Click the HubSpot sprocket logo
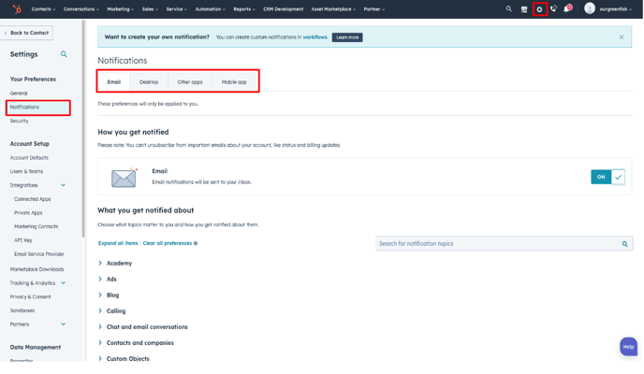644x374 pixels. tap(17, 8)
